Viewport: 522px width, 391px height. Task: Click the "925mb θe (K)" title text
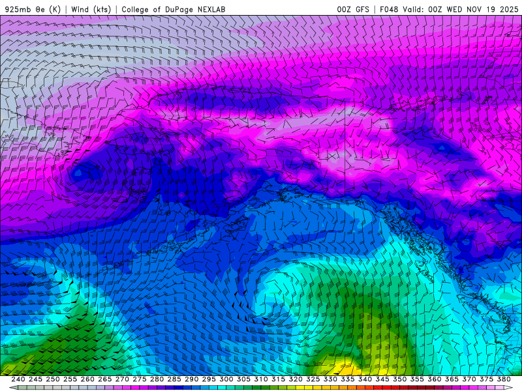tap(33, 9)
